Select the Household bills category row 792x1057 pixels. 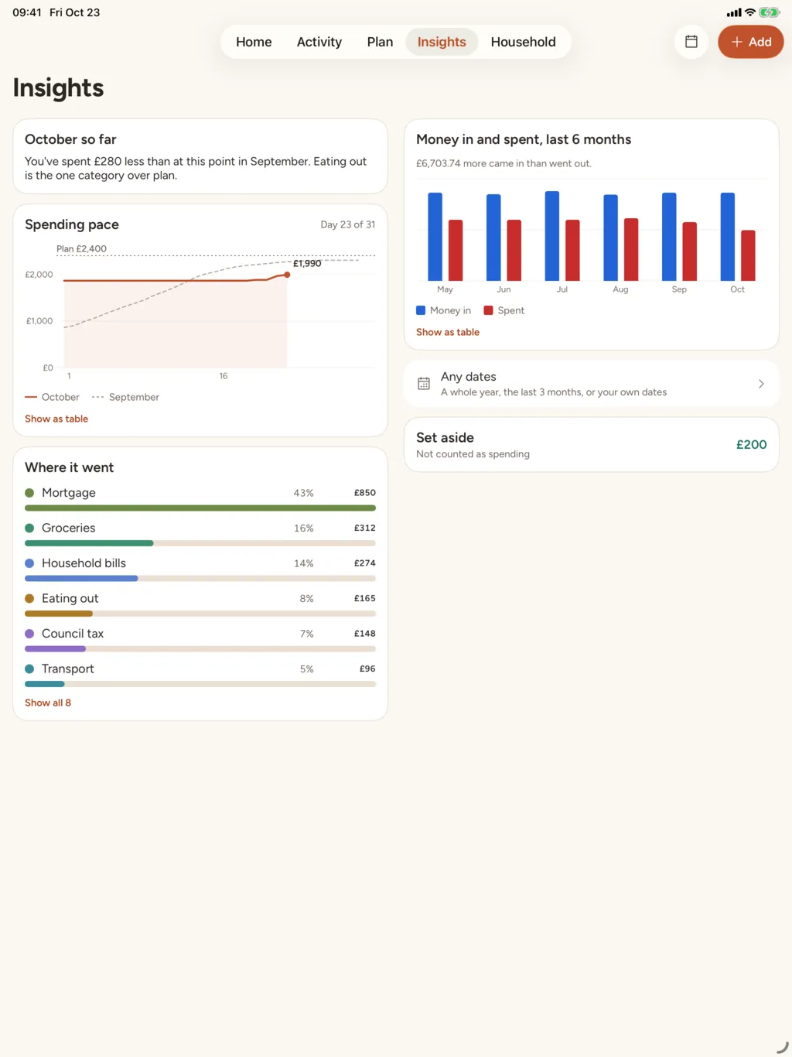[x=200, y=570]
